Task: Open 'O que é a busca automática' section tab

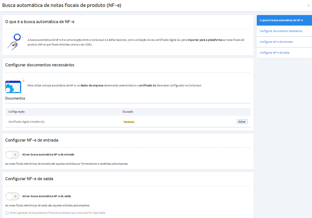Action: [x=284, y=20]
